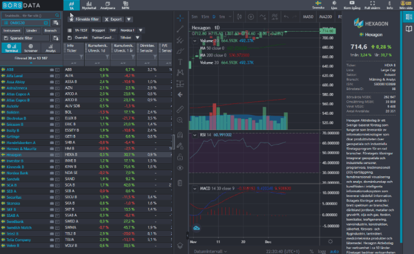This screenshot has height=254, width=414.
Task: Click the lock drawings icon
Action: click(x=180, y=157)
